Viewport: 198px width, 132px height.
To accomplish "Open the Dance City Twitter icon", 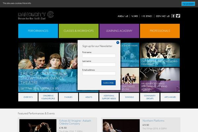I will [x=178, y=16].
